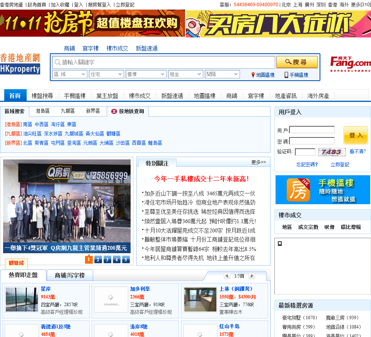Image resolution: width=371 pixels, height=337 pixels.
Task: Open the 红山半岛 listing title
Action: [x=229, y=326]
